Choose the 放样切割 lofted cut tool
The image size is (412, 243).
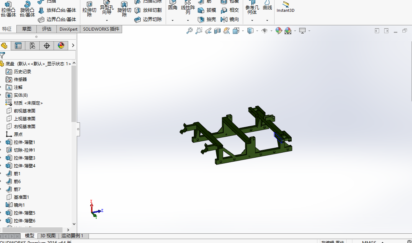[x=148, y=10]
